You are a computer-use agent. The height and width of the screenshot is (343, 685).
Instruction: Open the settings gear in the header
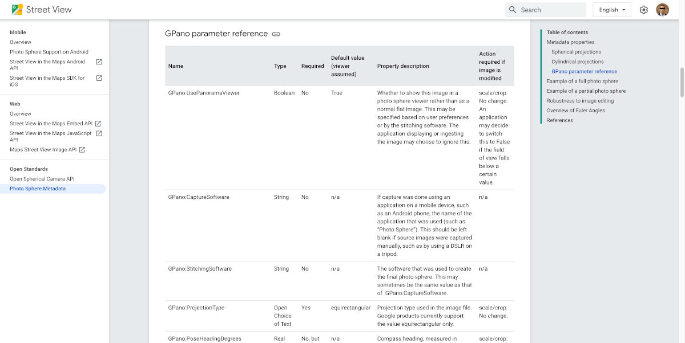[643, 9]
